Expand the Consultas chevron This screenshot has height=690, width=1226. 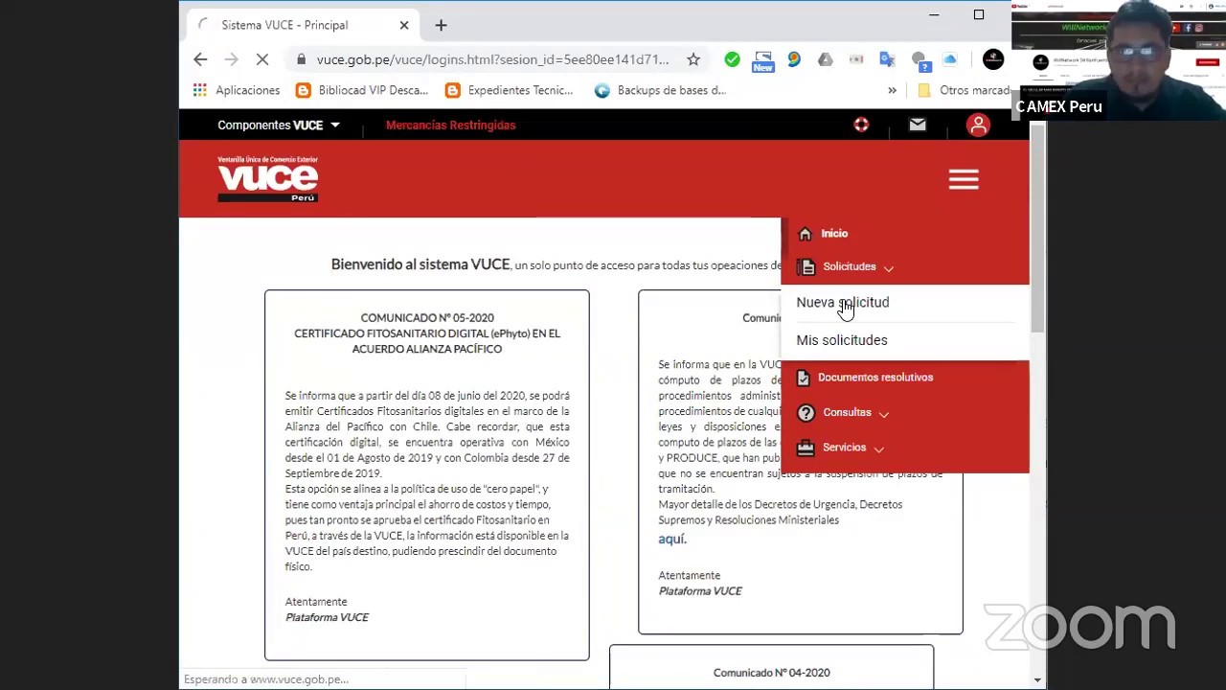[x=883, y=414]
